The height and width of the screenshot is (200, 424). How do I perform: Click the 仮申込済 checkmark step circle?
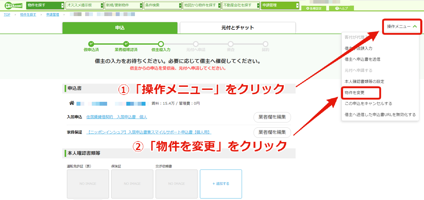pyautogui.click(x=91, y=44)
